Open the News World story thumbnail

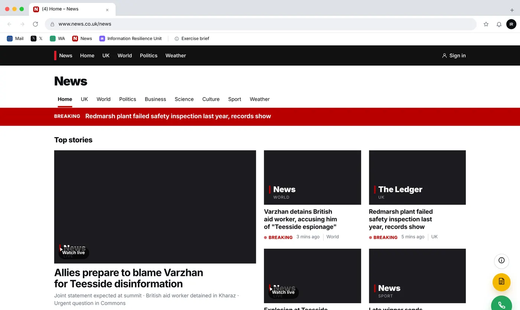point(312,178)
